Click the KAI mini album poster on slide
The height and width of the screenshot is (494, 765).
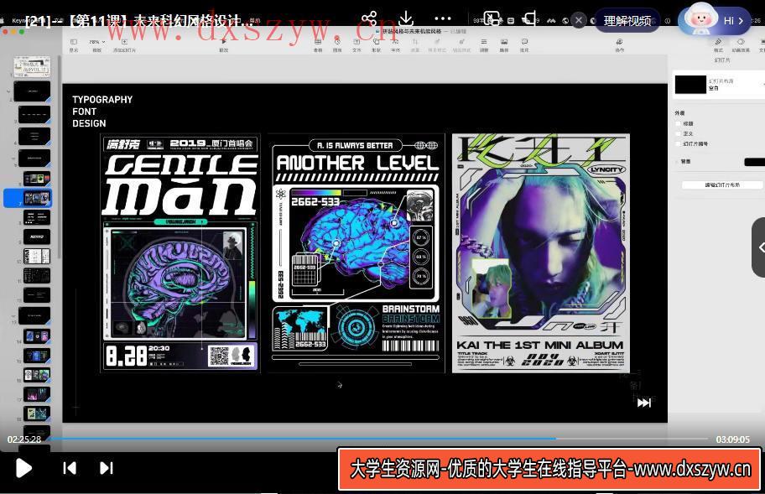pos(540,253)
